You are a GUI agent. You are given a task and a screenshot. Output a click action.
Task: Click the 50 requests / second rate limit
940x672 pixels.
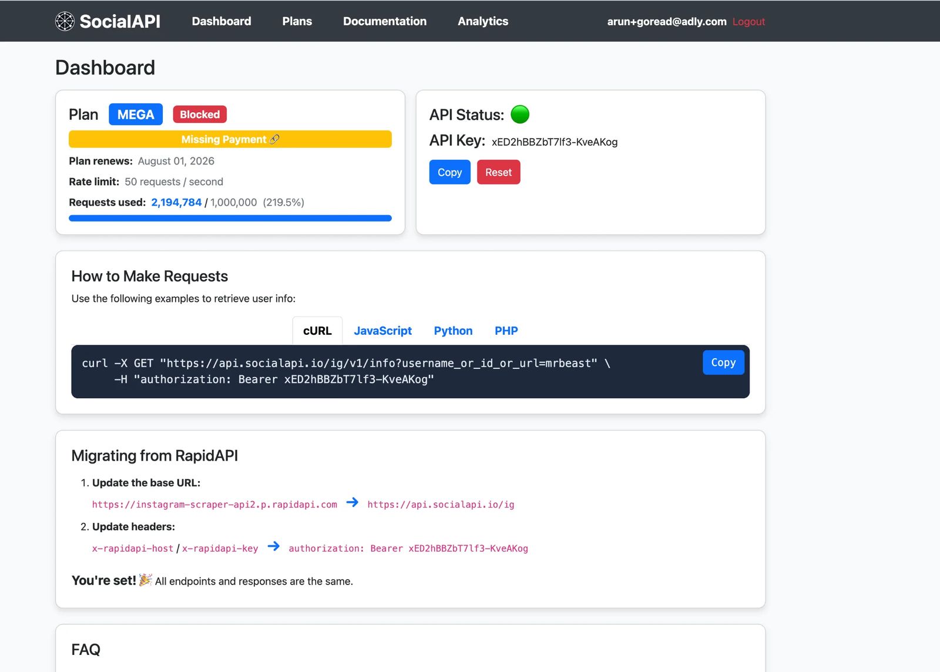[x=174, y=182]
